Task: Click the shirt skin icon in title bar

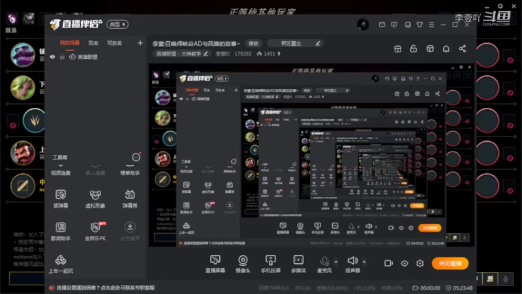Action: click(x=420, y=24)
